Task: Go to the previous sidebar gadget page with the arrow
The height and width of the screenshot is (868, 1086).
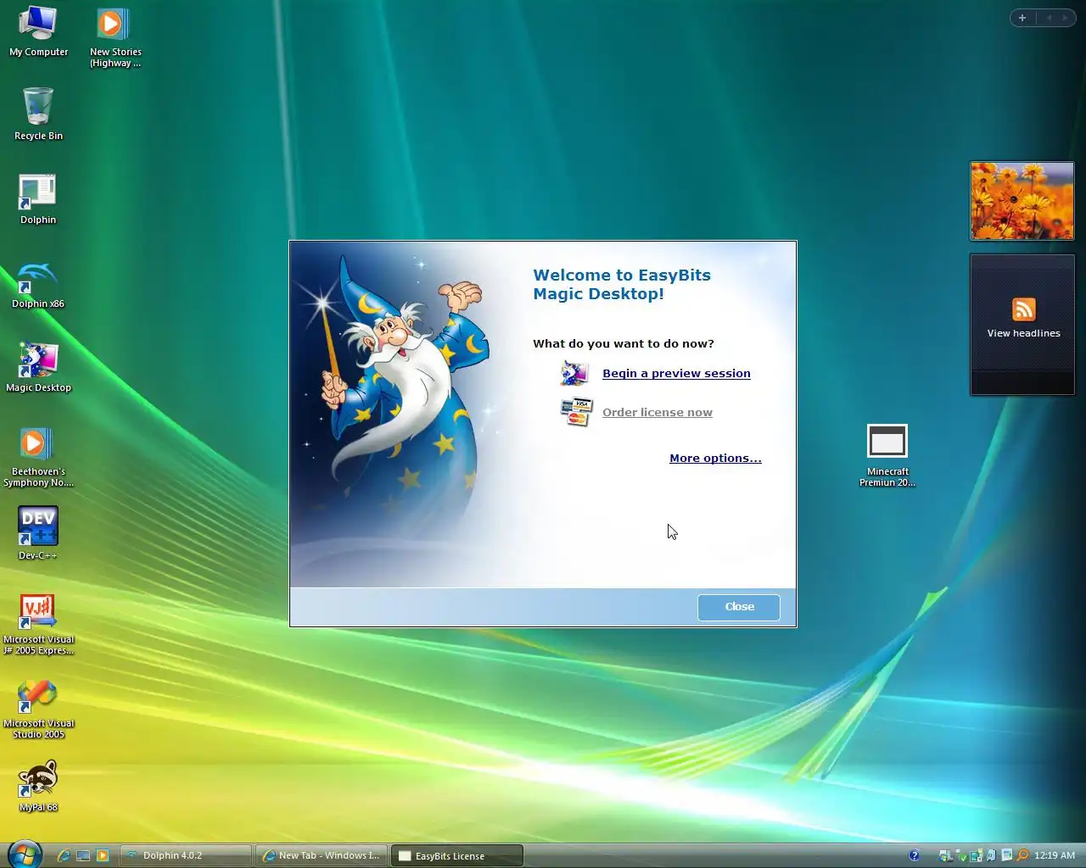Action: point(1049,18)
